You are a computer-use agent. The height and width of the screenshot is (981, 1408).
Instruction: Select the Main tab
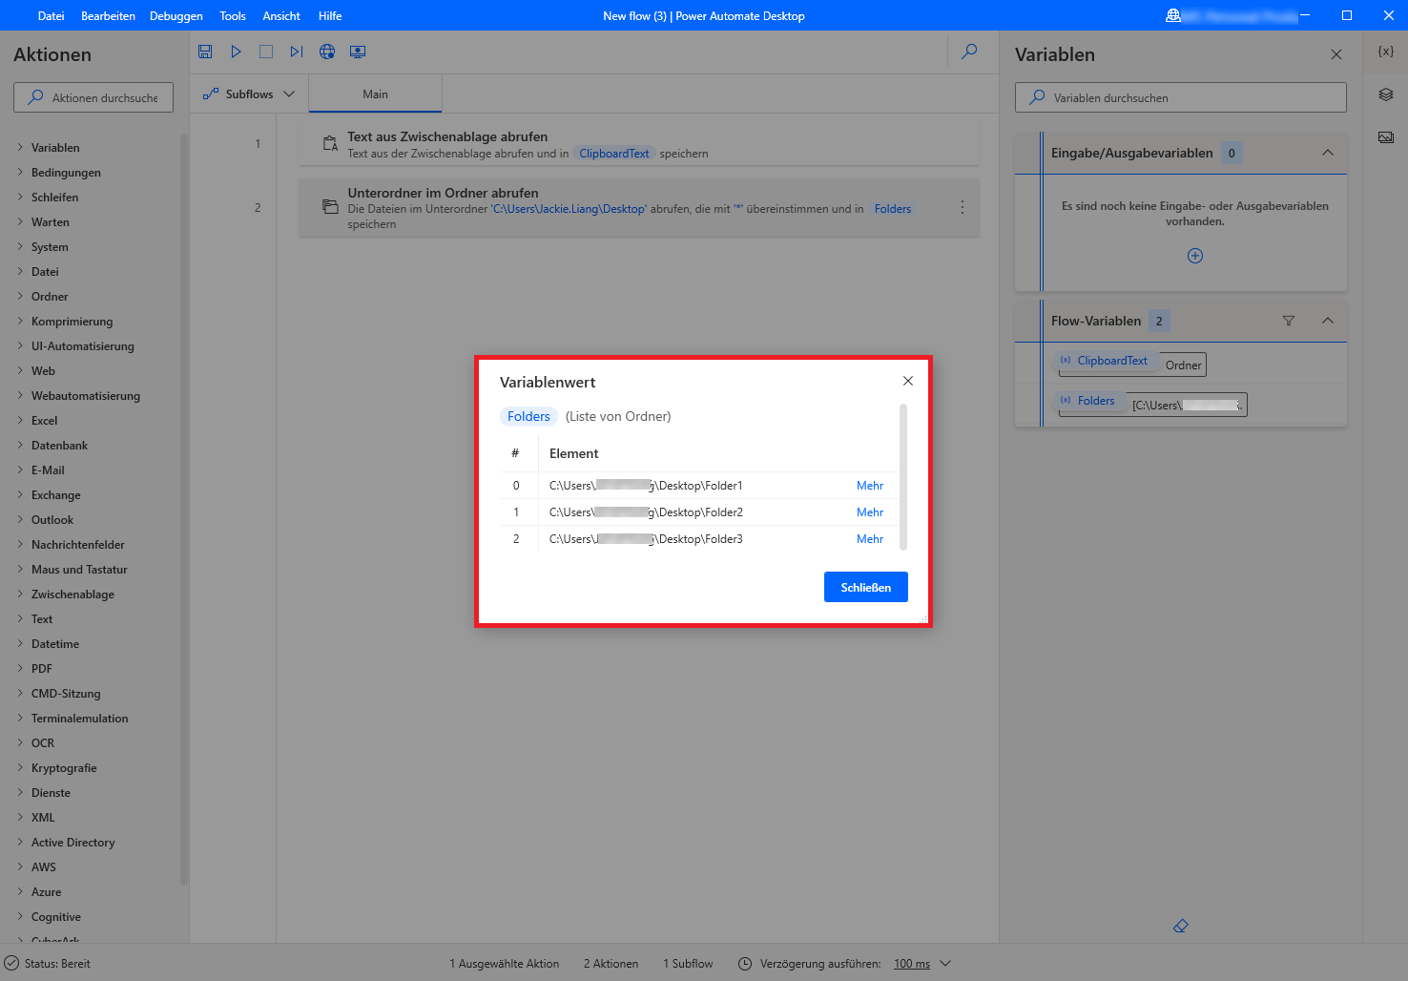click(375, 94)
